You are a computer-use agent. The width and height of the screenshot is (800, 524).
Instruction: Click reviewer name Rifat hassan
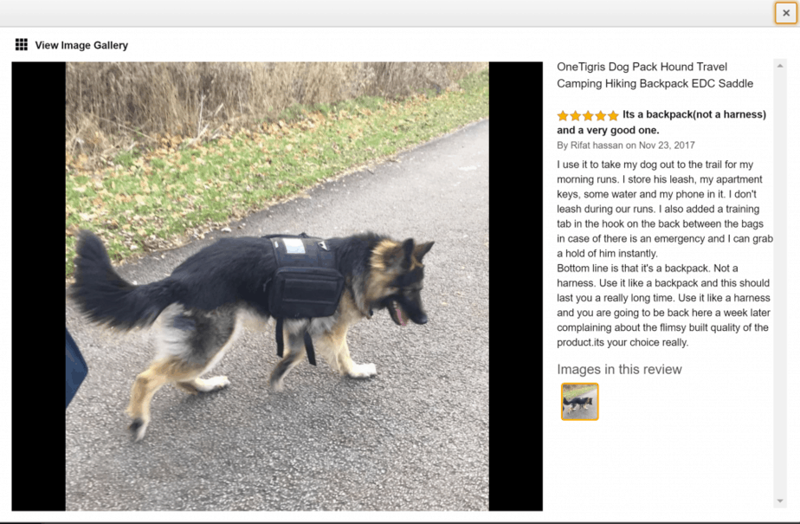coord(597,146)
